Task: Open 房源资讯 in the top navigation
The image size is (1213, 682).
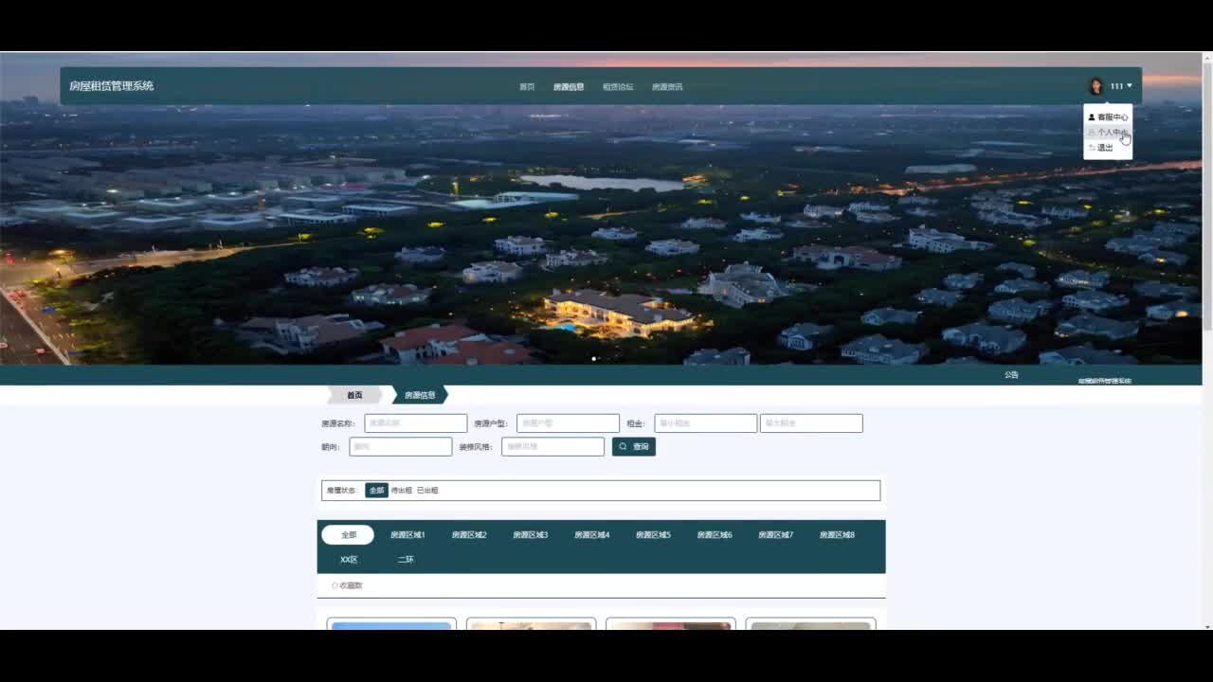Action: click(x=667, y=87)
